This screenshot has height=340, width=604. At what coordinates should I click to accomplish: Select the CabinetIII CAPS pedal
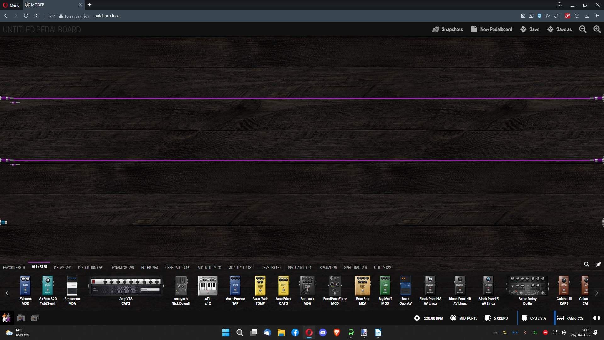[564, 290]
